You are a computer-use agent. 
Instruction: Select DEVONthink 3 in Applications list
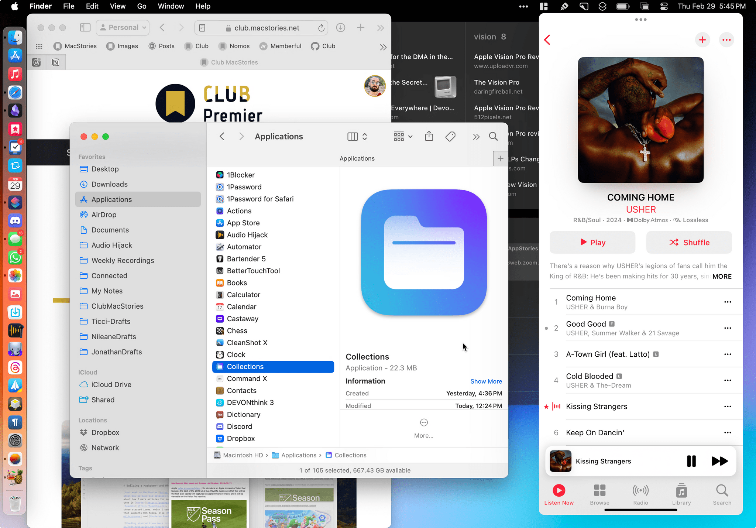(x=273, y=402)
